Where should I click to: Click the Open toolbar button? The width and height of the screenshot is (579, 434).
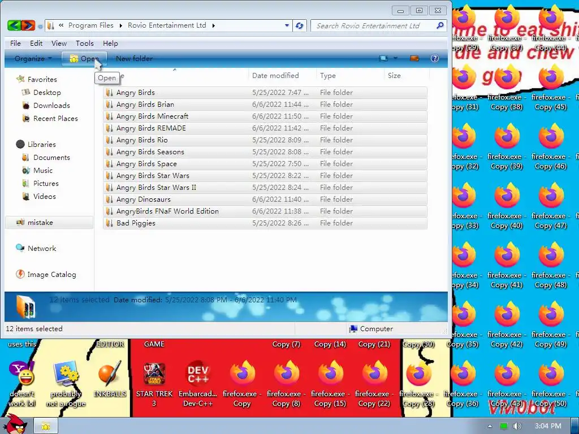(x=84, y=58)
